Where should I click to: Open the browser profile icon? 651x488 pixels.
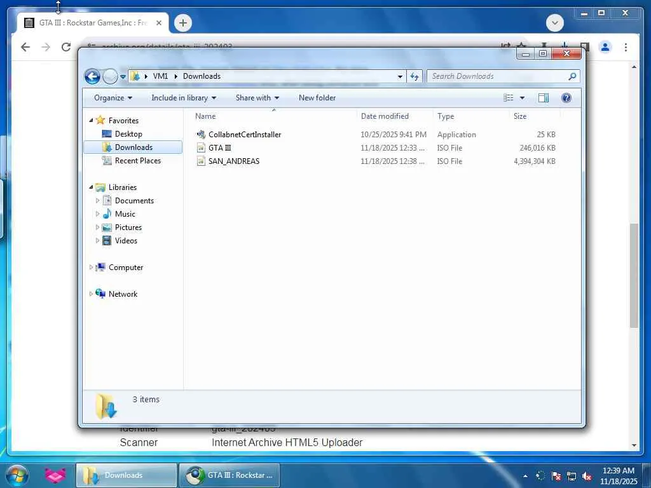605,47
